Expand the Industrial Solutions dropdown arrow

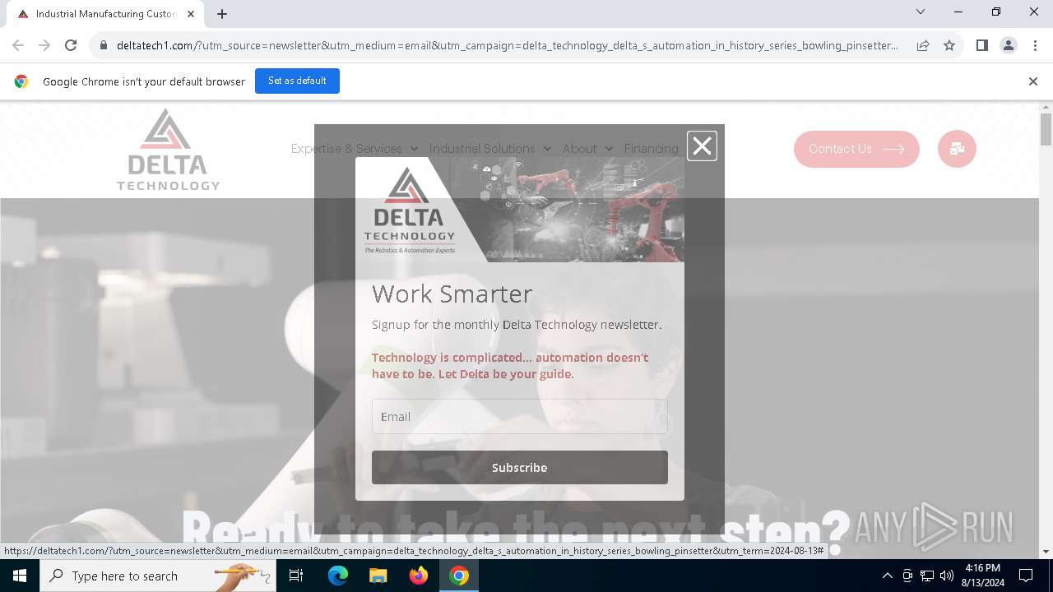coord(547,149)
